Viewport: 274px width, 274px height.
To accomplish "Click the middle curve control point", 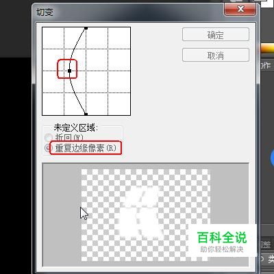I will tap(70, 71).
